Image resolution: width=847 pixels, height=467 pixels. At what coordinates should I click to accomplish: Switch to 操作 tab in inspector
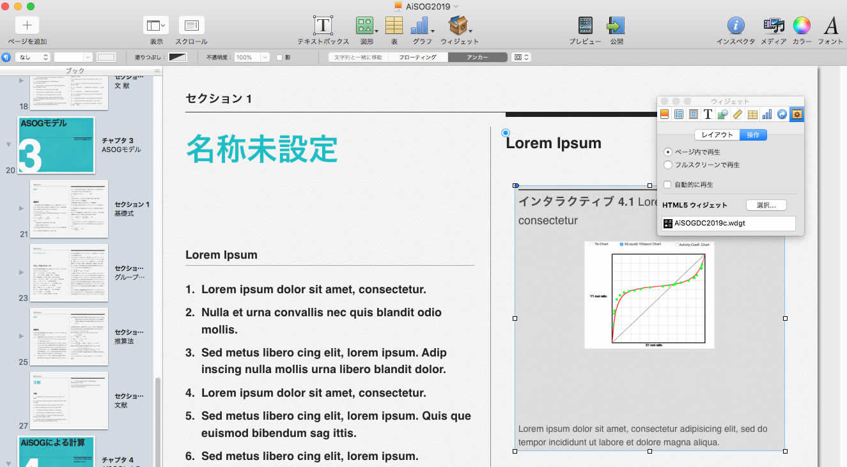(753, 135)
